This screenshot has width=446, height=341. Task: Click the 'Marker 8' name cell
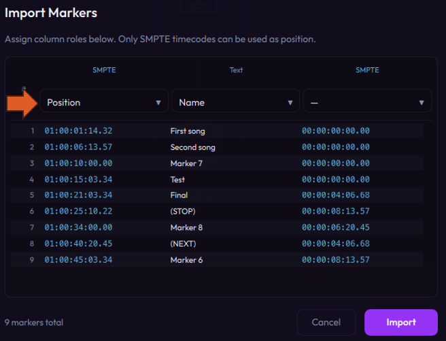click(186, 228)
